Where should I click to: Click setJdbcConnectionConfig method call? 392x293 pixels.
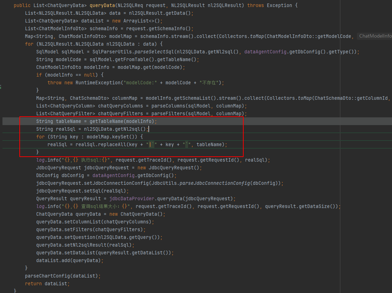116,184
